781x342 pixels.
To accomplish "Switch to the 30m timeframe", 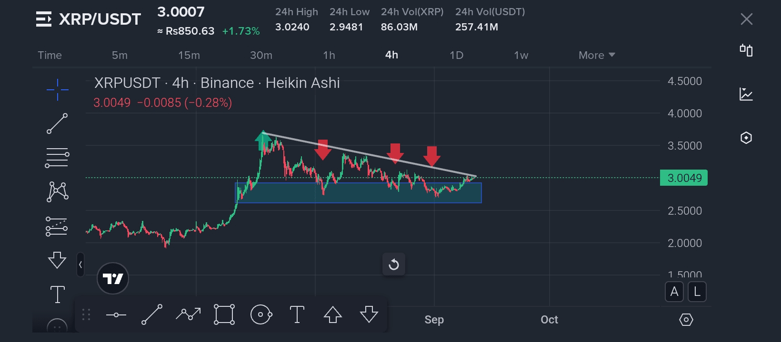I will pos(261,55).
